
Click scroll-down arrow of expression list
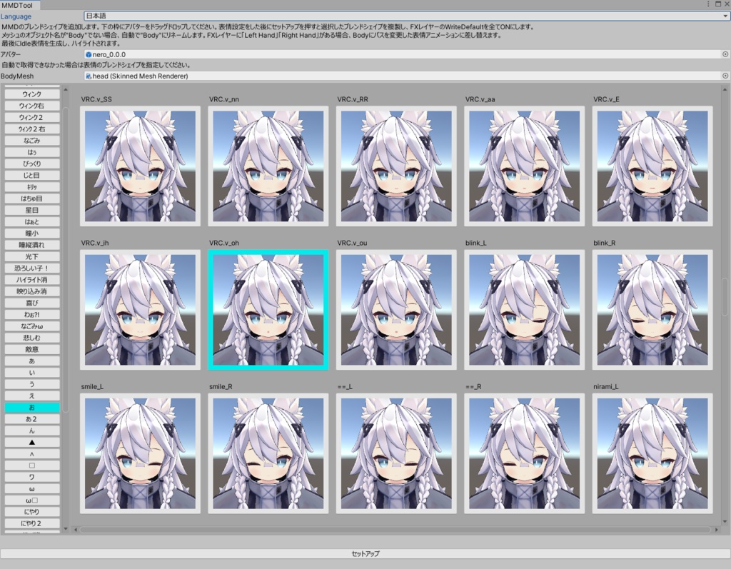pyautogui.click(x=65, y=529)
